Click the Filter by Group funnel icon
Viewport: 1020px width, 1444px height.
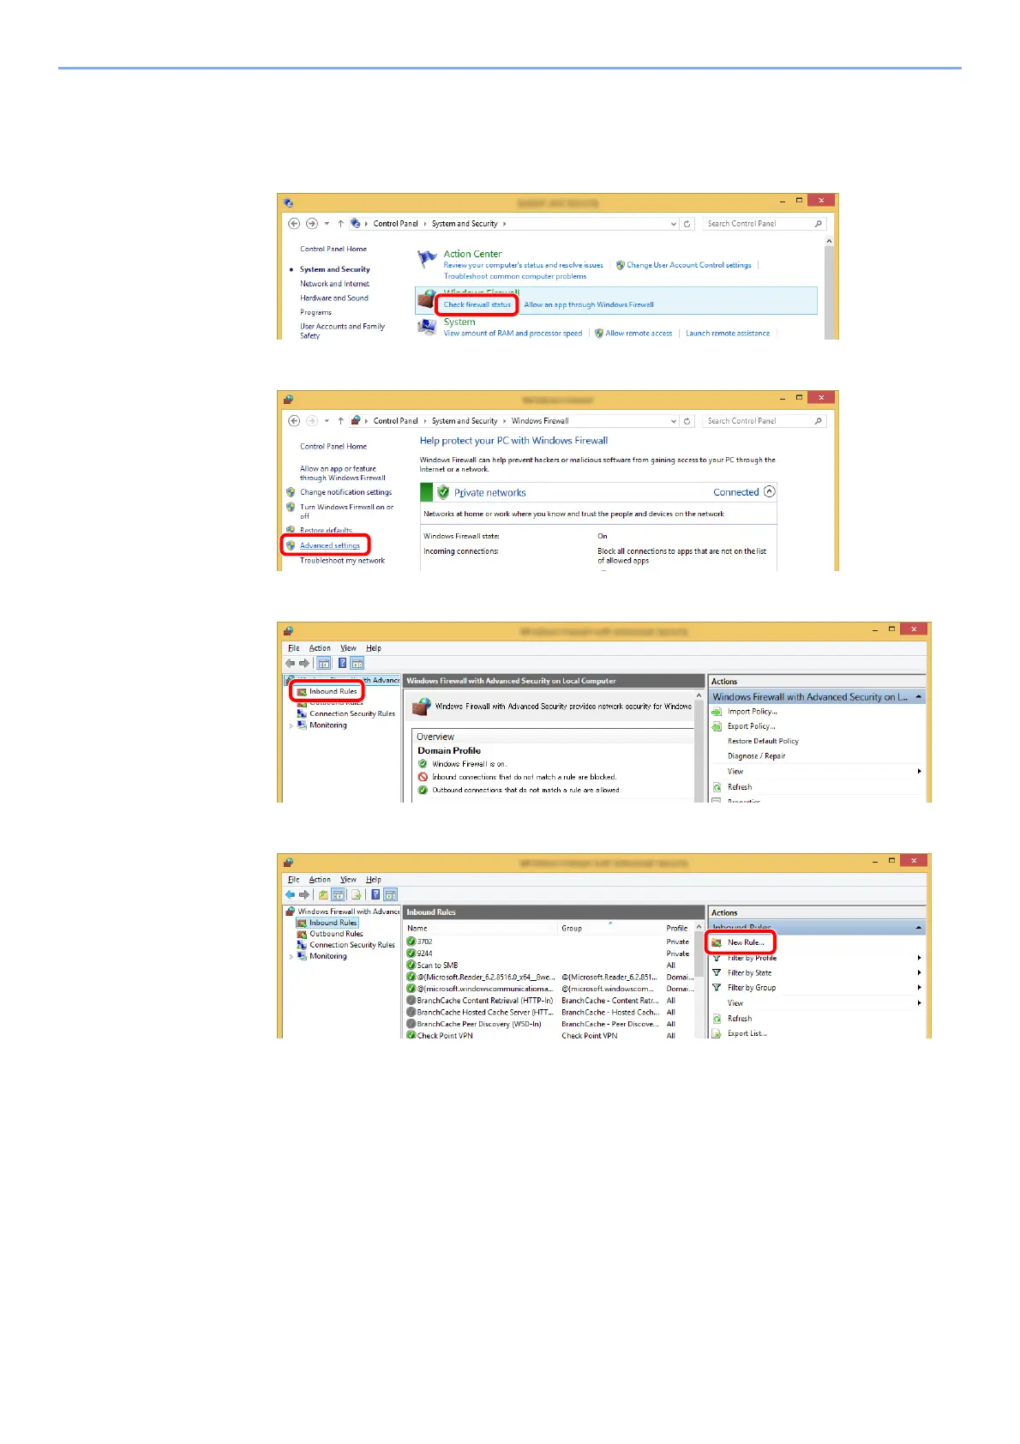[x=717, y=988]
